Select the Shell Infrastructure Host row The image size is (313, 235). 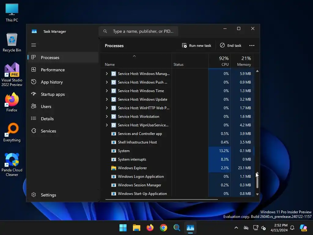[x=177, y=142]
